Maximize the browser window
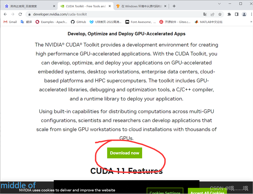Screen dimensions: 253x194 (x=241, y=4)
